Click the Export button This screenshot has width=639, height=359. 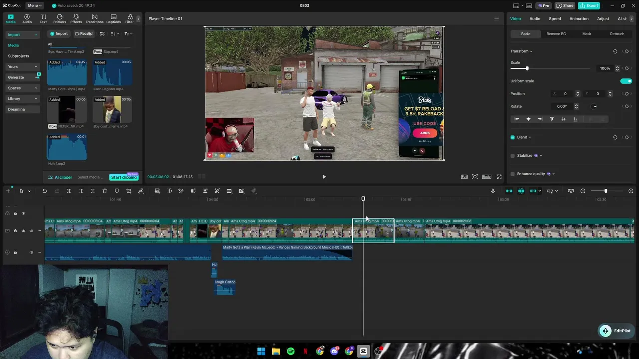589,6
